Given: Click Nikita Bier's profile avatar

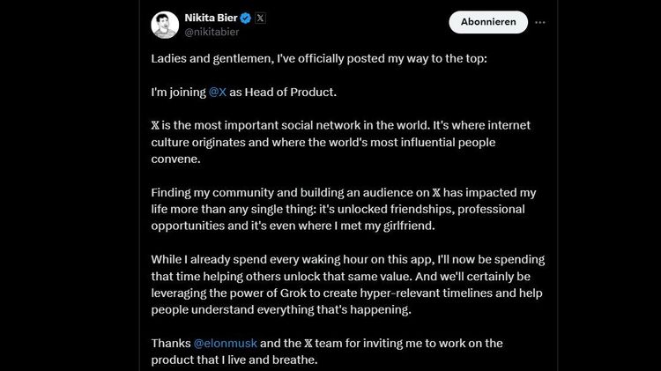Looking at the screenshot, I should coord(165,24).
